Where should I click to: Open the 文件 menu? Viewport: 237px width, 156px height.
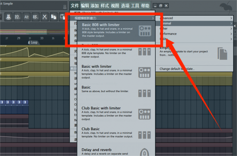coord(75,6)
